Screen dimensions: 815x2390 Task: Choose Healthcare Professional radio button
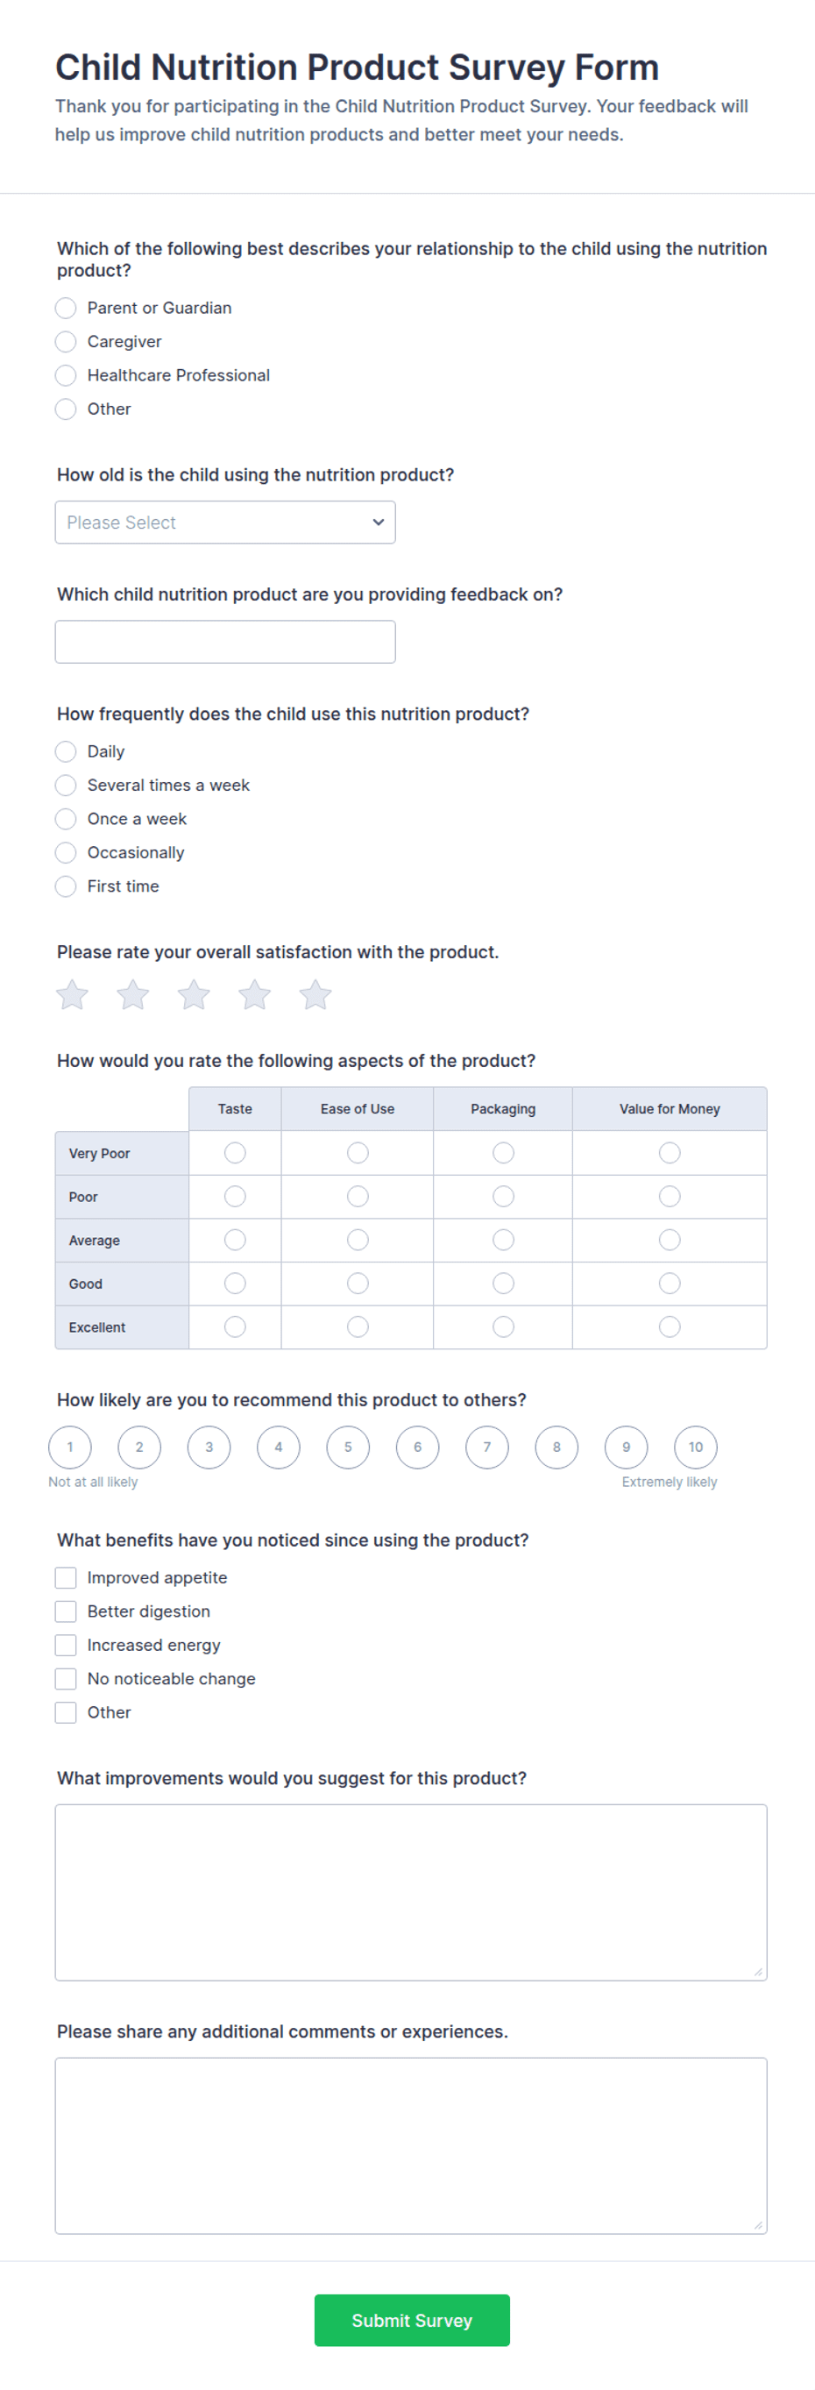pyautogui.click(x=66, y=376)
